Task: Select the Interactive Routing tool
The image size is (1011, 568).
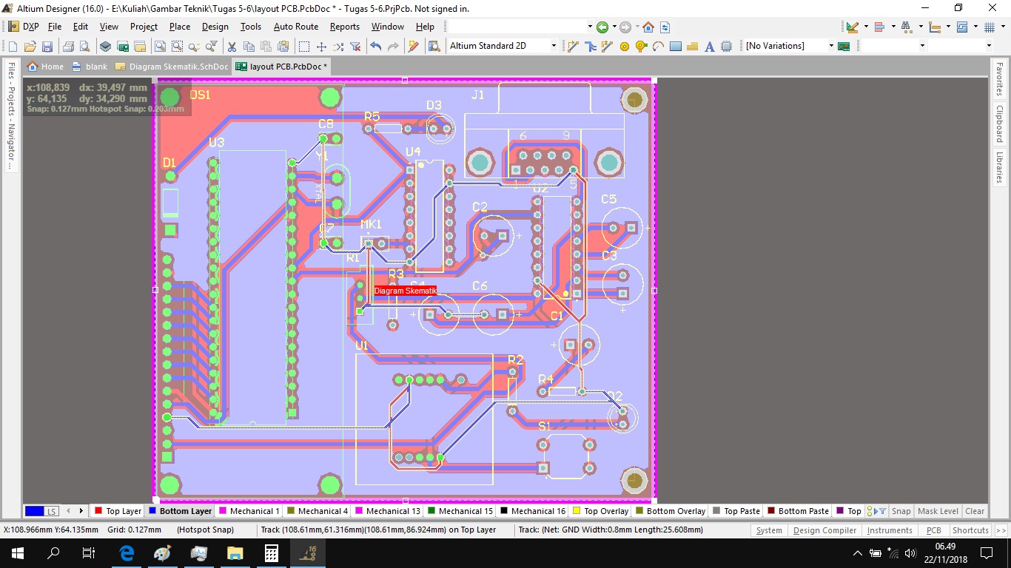Action: click(x=573, y=46)
